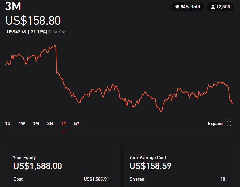Screen dimensions: 240x187
Task: Click the person icon beside 12,808
Action: [213, 7]
